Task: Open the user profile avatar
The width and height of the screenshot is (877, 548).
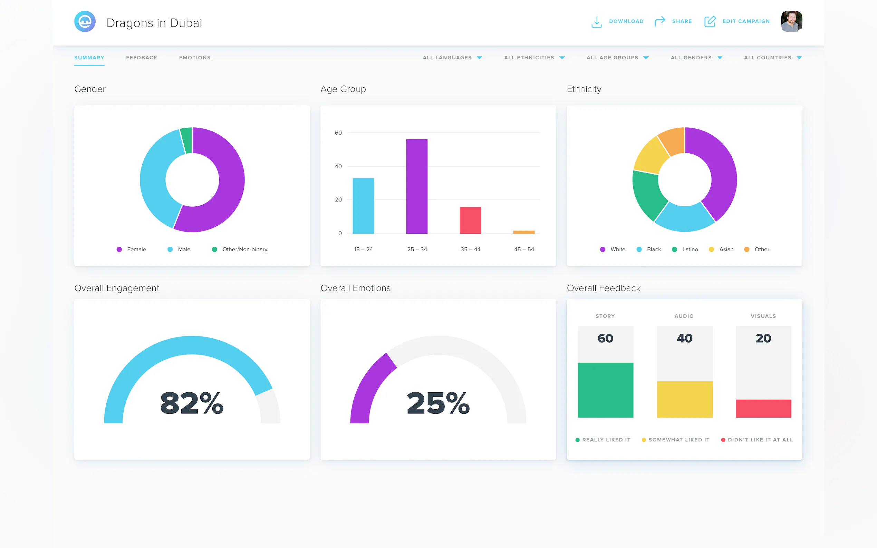Action: click(x=791, y=21)
